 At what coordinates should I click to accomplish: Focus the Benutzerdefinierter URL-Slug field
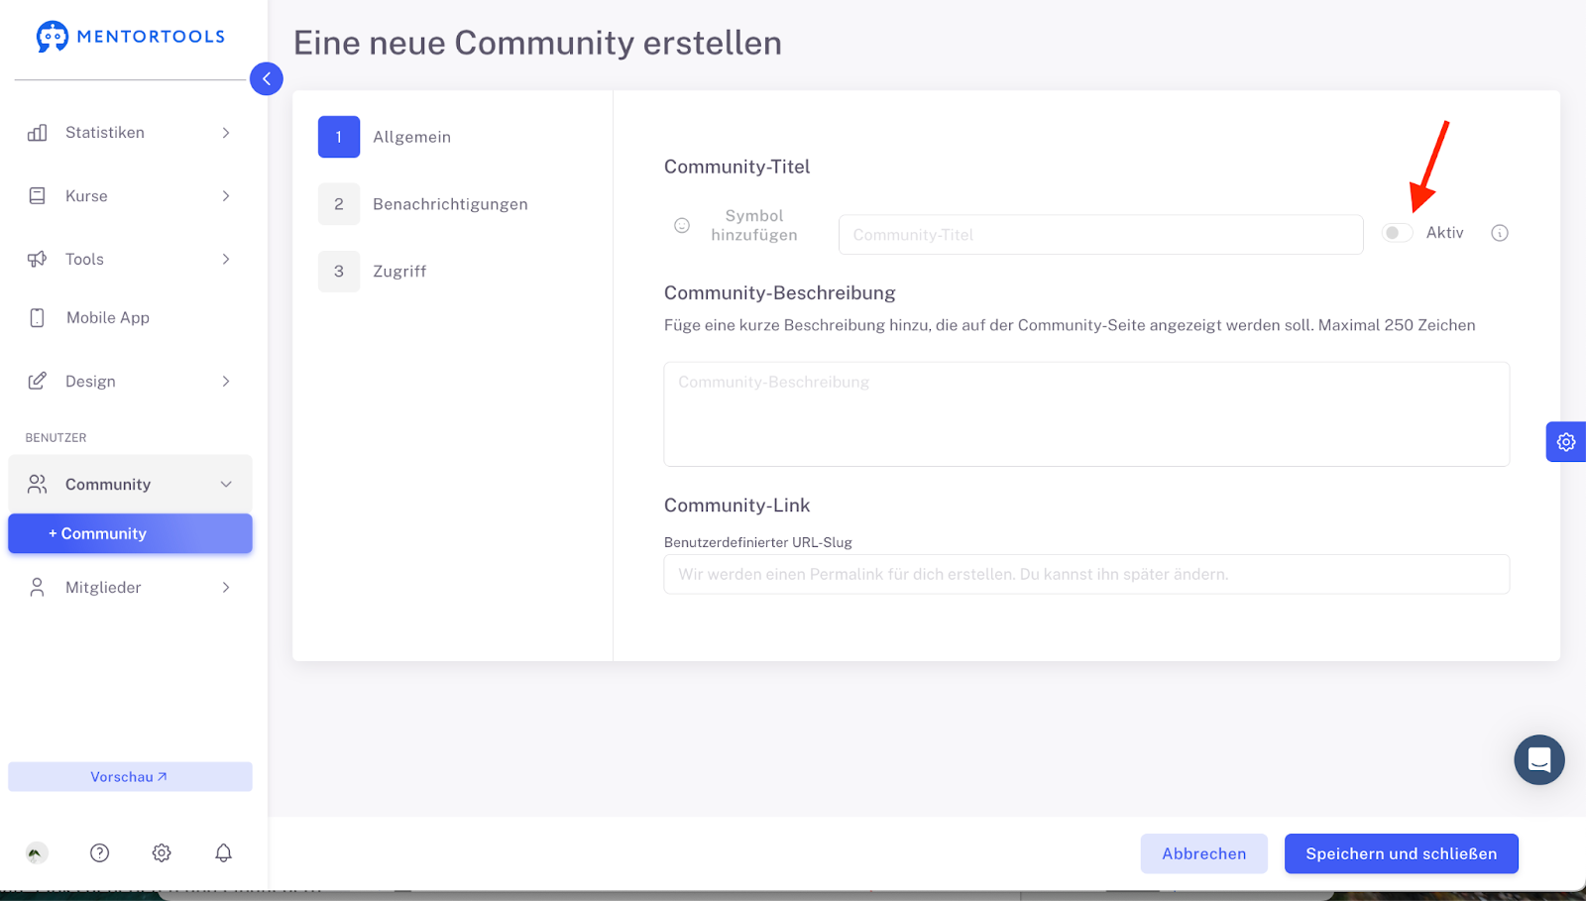tap(1086, 574)
